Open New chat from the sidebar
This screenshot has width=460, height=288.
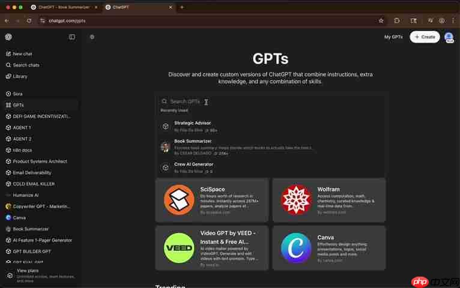pos(19,54)
